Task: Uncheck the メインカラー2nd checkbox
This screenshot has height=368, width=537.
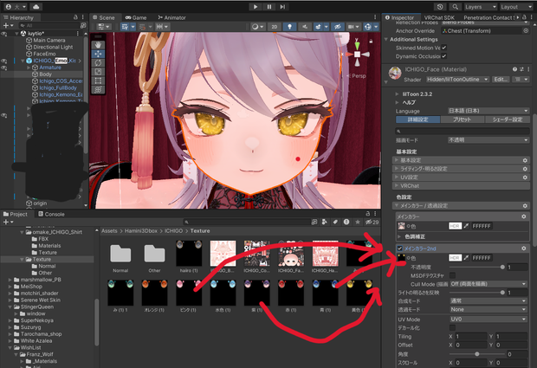Action: 399,249
